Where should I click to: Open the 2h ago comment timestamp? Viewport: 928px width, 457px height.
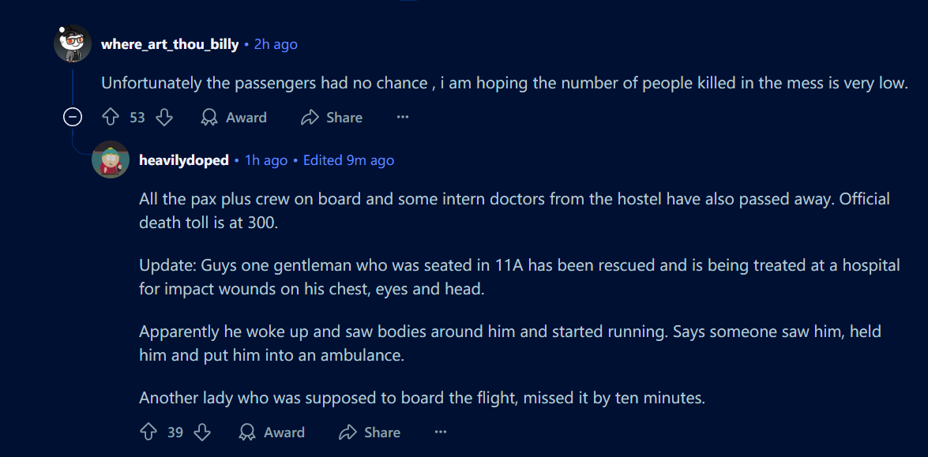(x=276, y=44)
